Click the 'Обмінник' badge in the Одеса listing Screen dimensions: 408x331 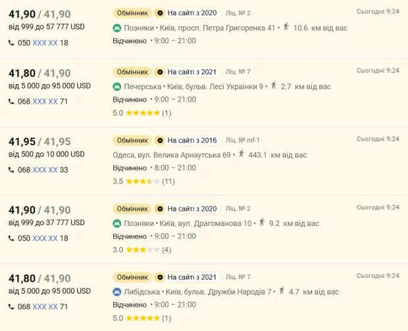[x=132, y=141]
